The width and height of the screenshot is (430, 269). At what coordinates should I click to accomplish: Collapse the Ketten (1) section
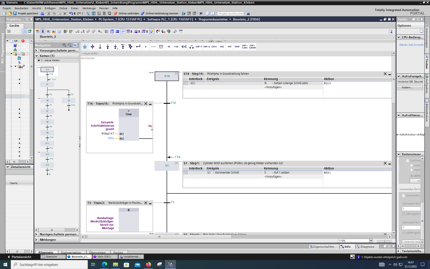[37, 56]
